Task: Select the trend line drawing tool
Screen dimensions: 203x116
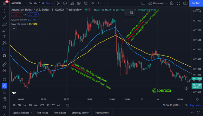Action: coord(4,17)
